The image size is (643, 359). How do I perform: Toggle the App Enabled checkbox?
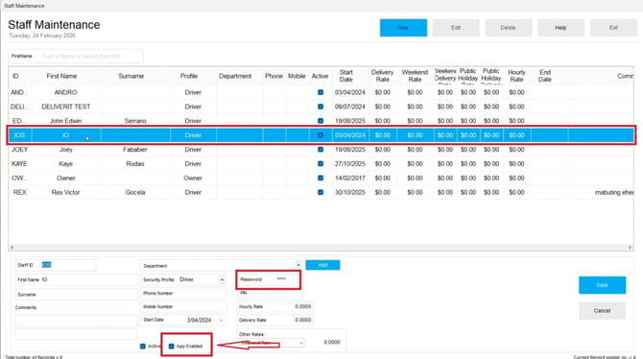(172, 347)
